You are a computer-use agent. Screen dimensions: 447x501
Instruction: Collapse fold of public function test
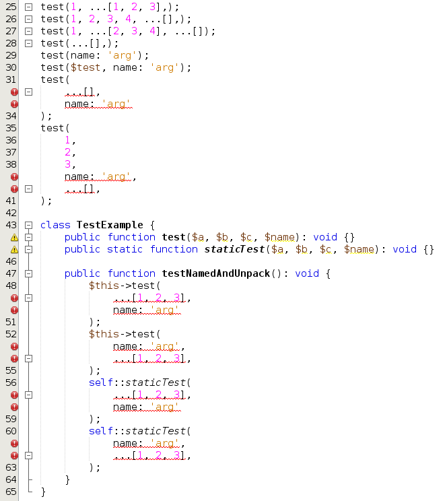29,238
